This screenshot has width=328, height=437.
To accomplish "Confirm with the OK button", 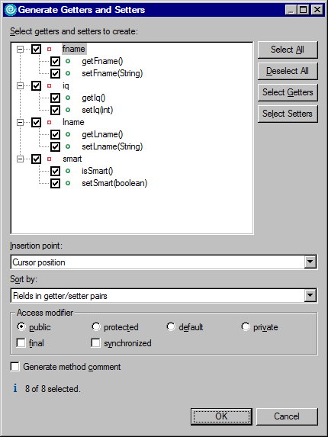I will click(221, 416).
